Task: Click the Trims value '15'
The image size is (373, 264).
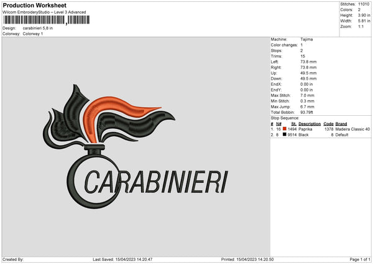Action: pos(303,56)
